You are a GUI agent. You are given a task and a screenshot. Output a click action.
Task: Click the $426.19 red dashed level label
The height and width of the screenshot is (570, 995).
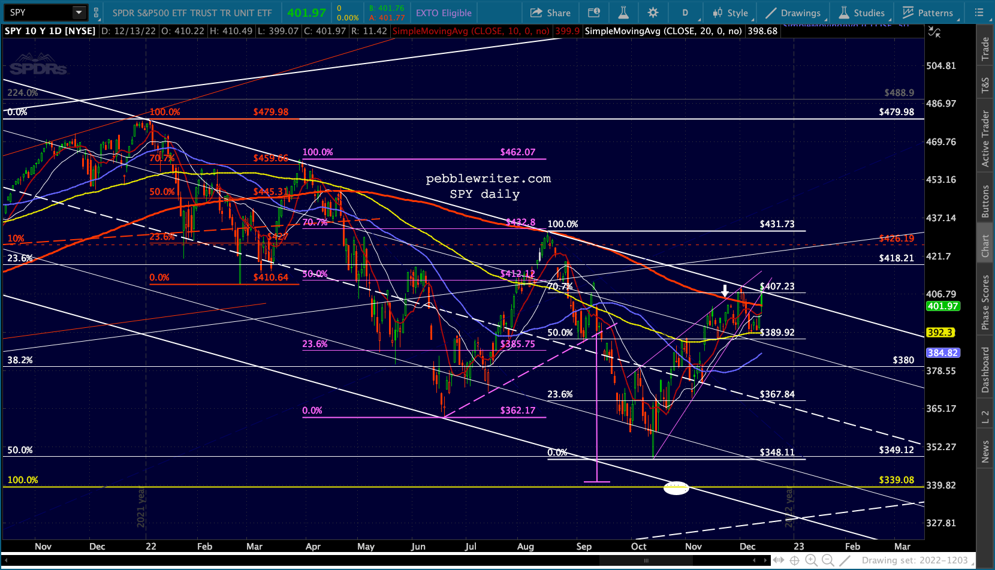pyautogui.click(x=897, y=239)
